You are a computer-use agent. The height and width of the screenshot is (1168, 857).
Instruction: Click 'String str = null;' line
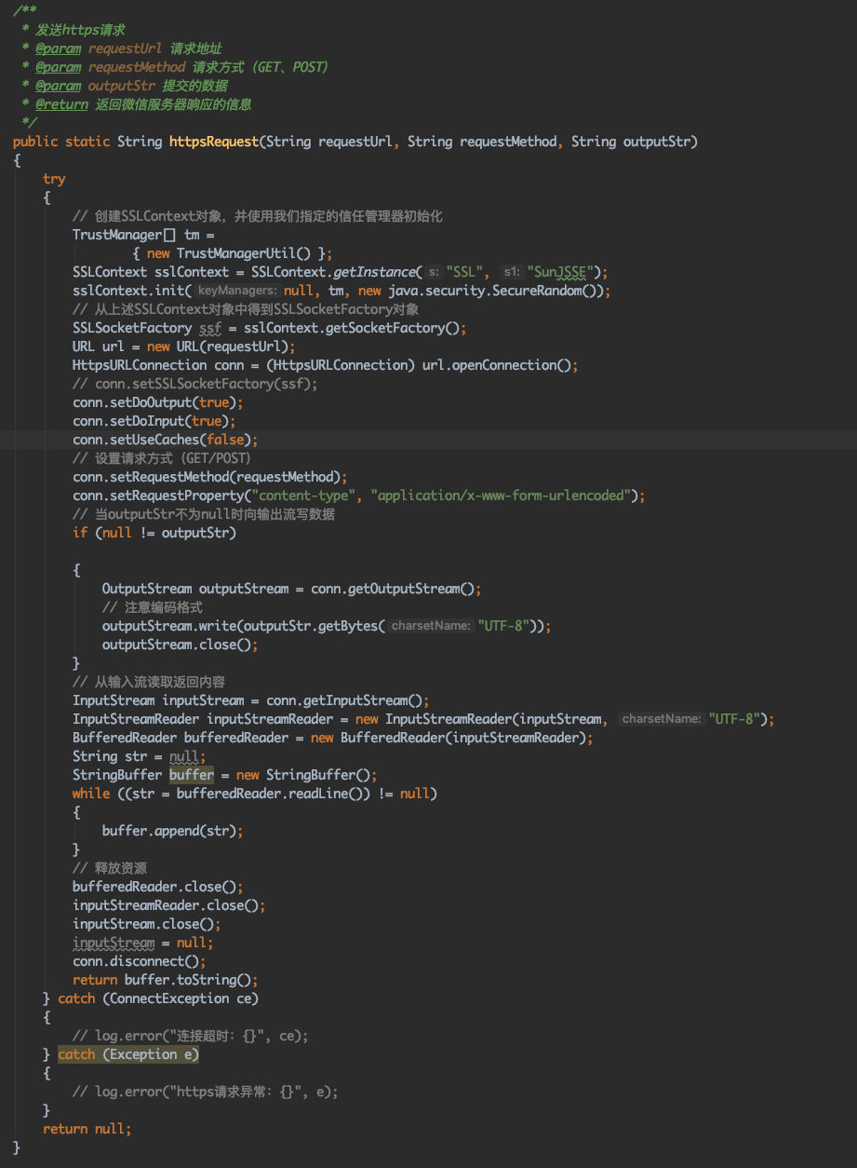tap(140, 756)
